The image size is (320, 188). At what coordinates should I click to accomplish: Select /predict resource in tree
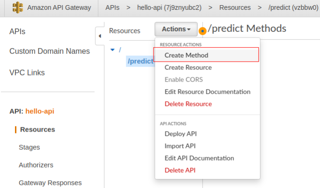[x=140, y=61]
